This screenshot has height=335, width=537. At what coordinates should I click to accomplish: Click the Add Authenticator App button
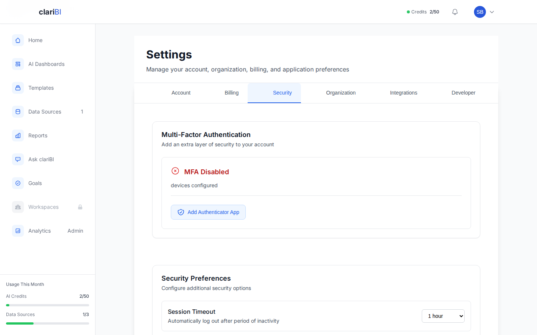(x=208, y=212)
